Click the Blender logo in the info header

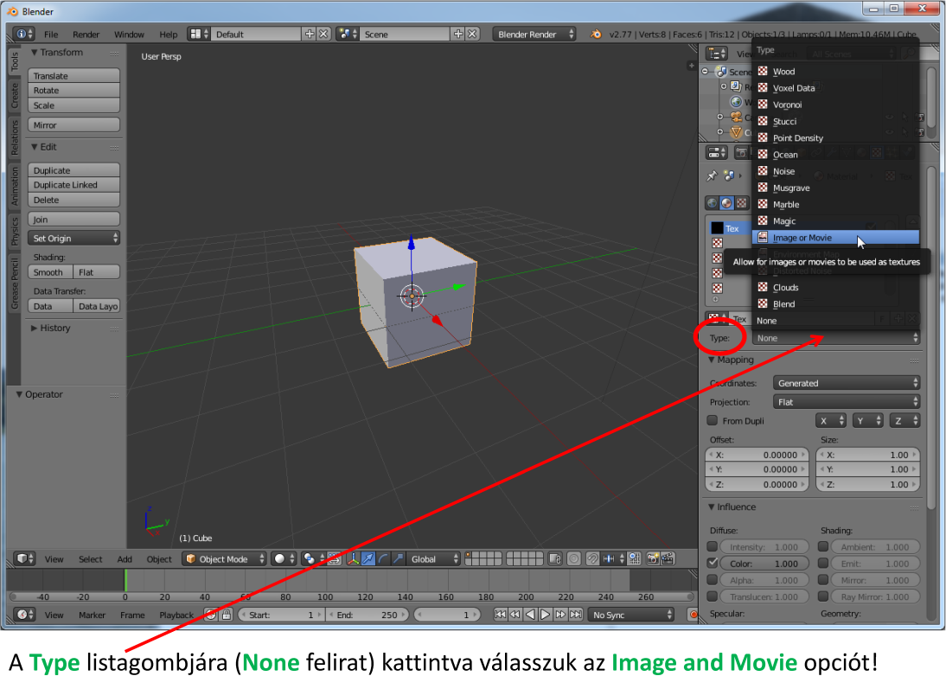[x=596, y=34]
